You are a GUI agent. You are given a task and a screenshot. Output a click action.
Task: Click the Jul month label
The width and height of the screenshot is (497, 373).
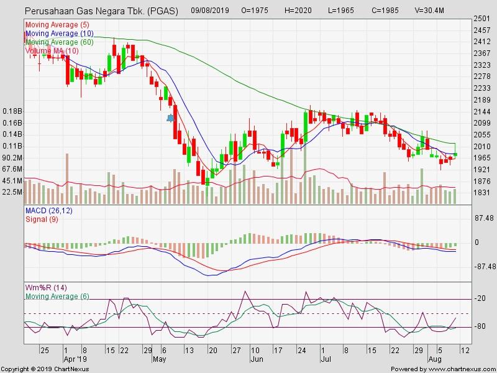[x=326, y=359]
